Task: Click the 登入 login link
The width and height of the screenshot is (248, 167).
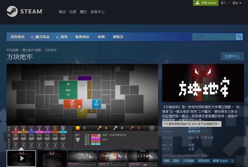Action: [x=224, y=3]
